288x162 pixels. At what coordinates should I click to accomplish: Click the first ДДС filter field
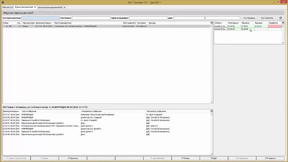[189, 18]
